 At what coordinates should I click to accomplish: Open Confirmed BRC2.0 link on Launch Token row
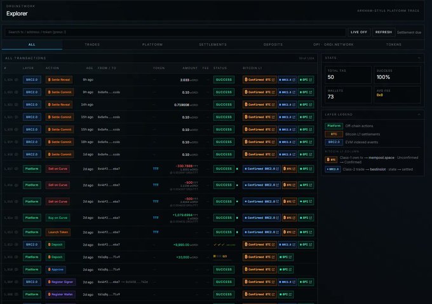262,232
